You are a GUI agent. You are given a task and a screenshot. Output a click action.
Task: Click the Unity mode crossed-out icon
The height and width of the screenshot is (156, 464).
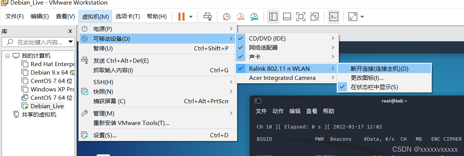[x=314, y=16]
